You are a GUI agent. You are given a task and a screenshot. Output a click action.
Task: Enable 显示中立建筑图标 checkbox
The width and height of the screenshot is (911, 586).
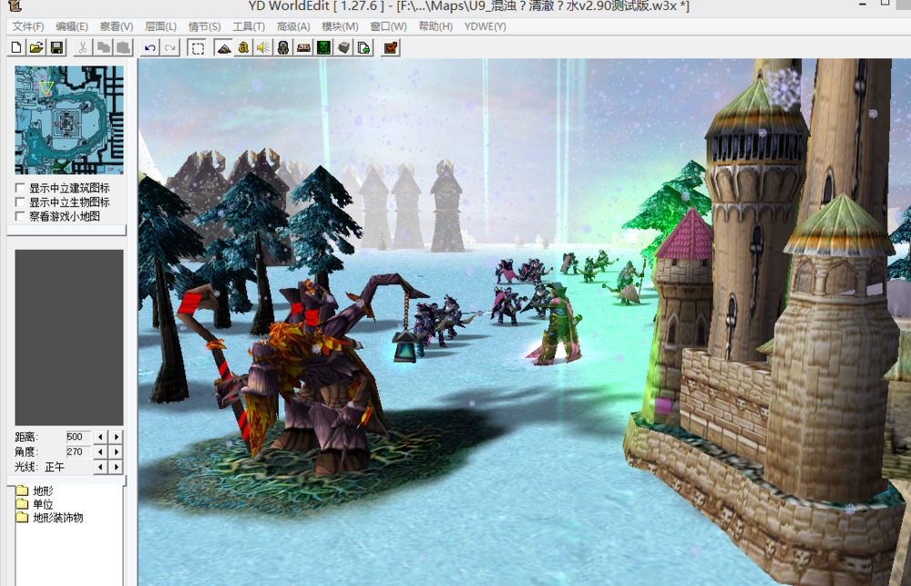[20, 188]
